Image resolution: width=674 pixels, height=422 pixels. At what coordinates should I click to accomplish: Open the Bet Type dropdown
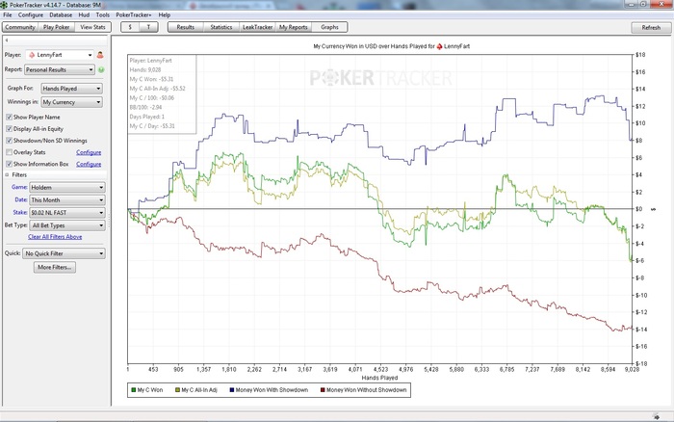(67, 225)
